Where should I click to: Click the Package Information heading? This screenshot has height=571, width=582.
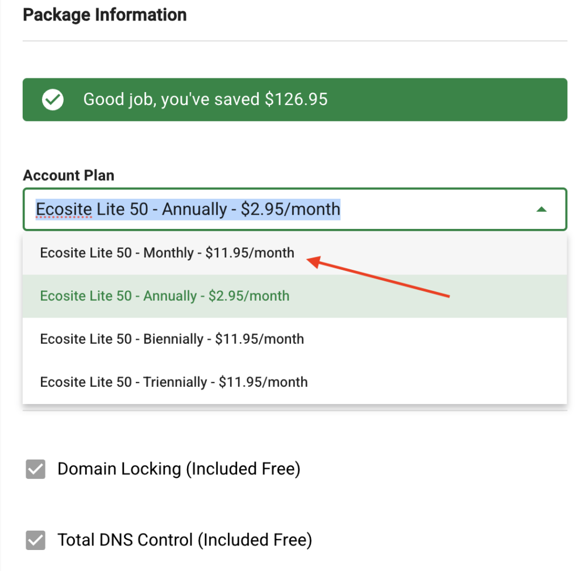(x=105, y=15)
